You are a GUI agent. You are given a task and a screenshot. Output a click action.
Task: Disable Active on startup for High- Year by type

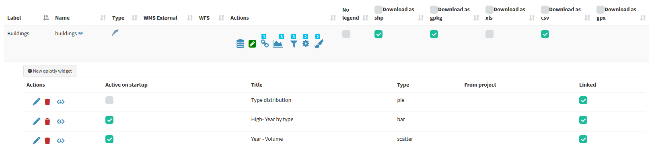click(109, 120)
